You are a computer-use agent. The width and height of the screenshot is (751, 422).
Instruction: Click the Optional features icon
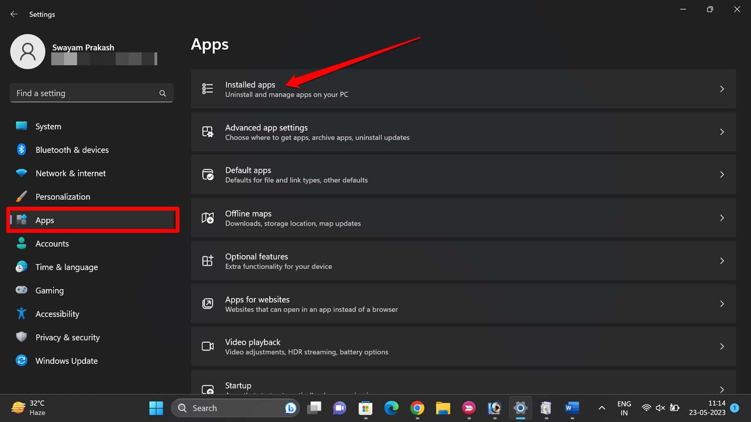point(207,260)
